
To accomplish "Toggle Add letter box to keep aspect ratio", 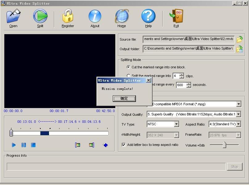I will point(124,145).
